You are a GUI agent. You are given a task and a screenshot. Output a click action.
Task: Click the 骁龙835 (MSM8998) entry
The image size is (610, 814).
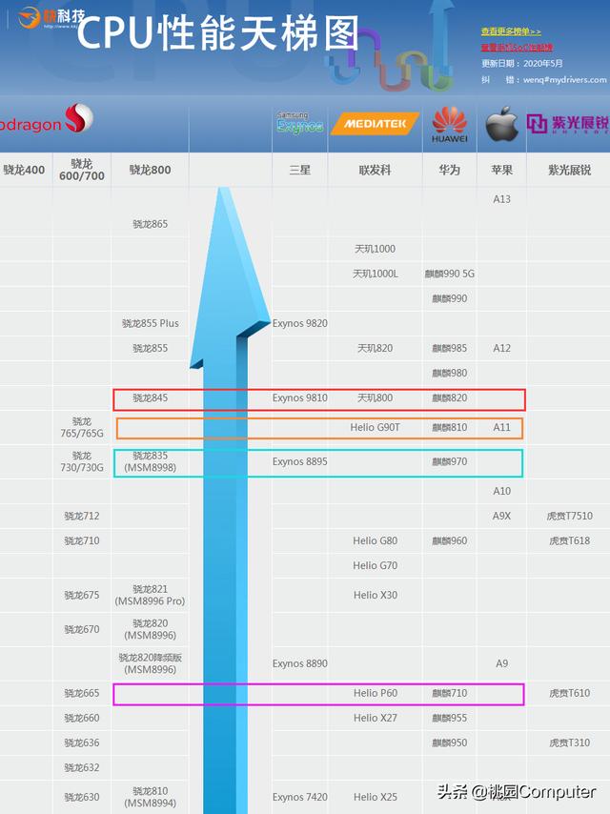point(150,461)
